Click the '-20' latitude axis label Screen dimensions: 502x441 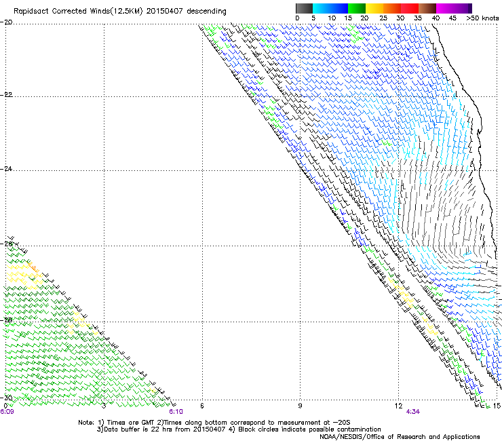(x=6, y=22)
